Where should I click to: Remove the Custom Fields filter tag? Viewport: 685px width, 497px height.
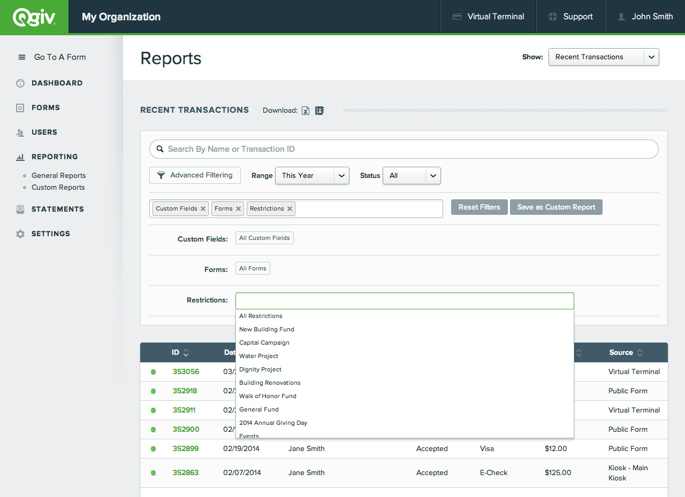[x=203, y=208]
